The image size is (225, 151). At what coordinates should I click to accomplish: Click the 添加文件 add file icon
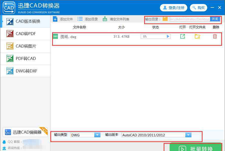coord(55,19)
